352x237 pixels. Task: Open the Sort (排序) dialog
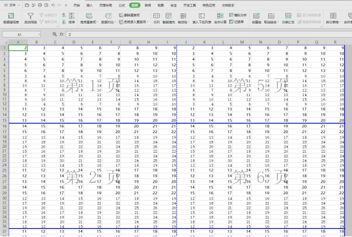[x=72, y=18]
